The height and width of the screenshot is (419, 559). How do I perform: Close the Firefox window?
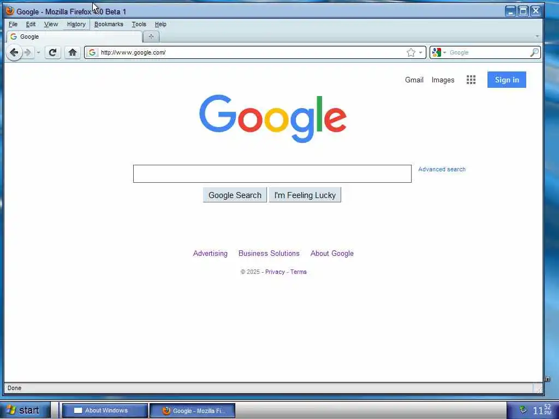point(536,11)
